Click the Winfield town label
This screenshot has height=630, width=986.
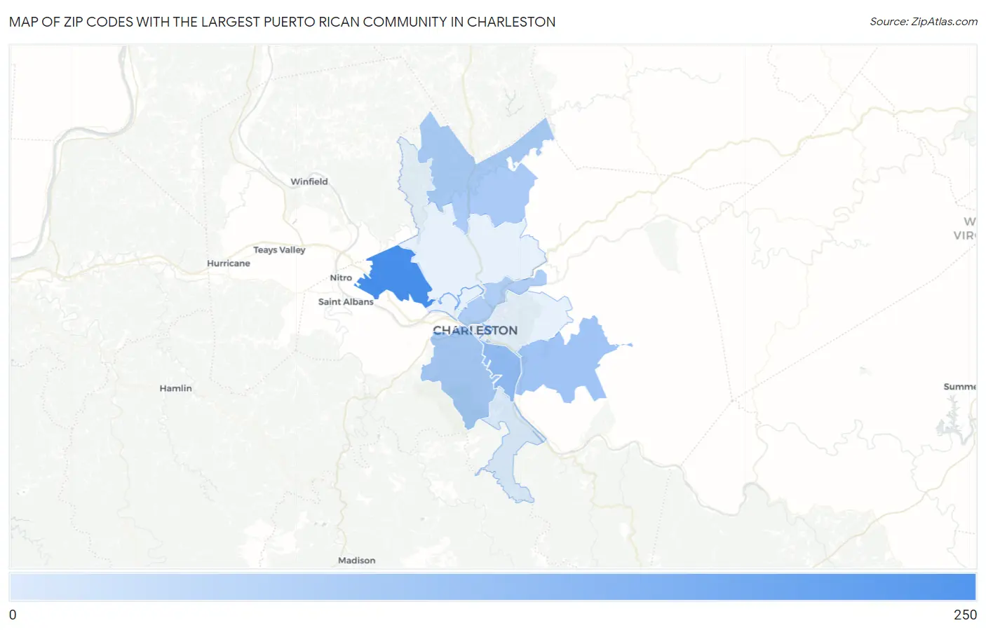pyautogui.click(x=309, y=182)
